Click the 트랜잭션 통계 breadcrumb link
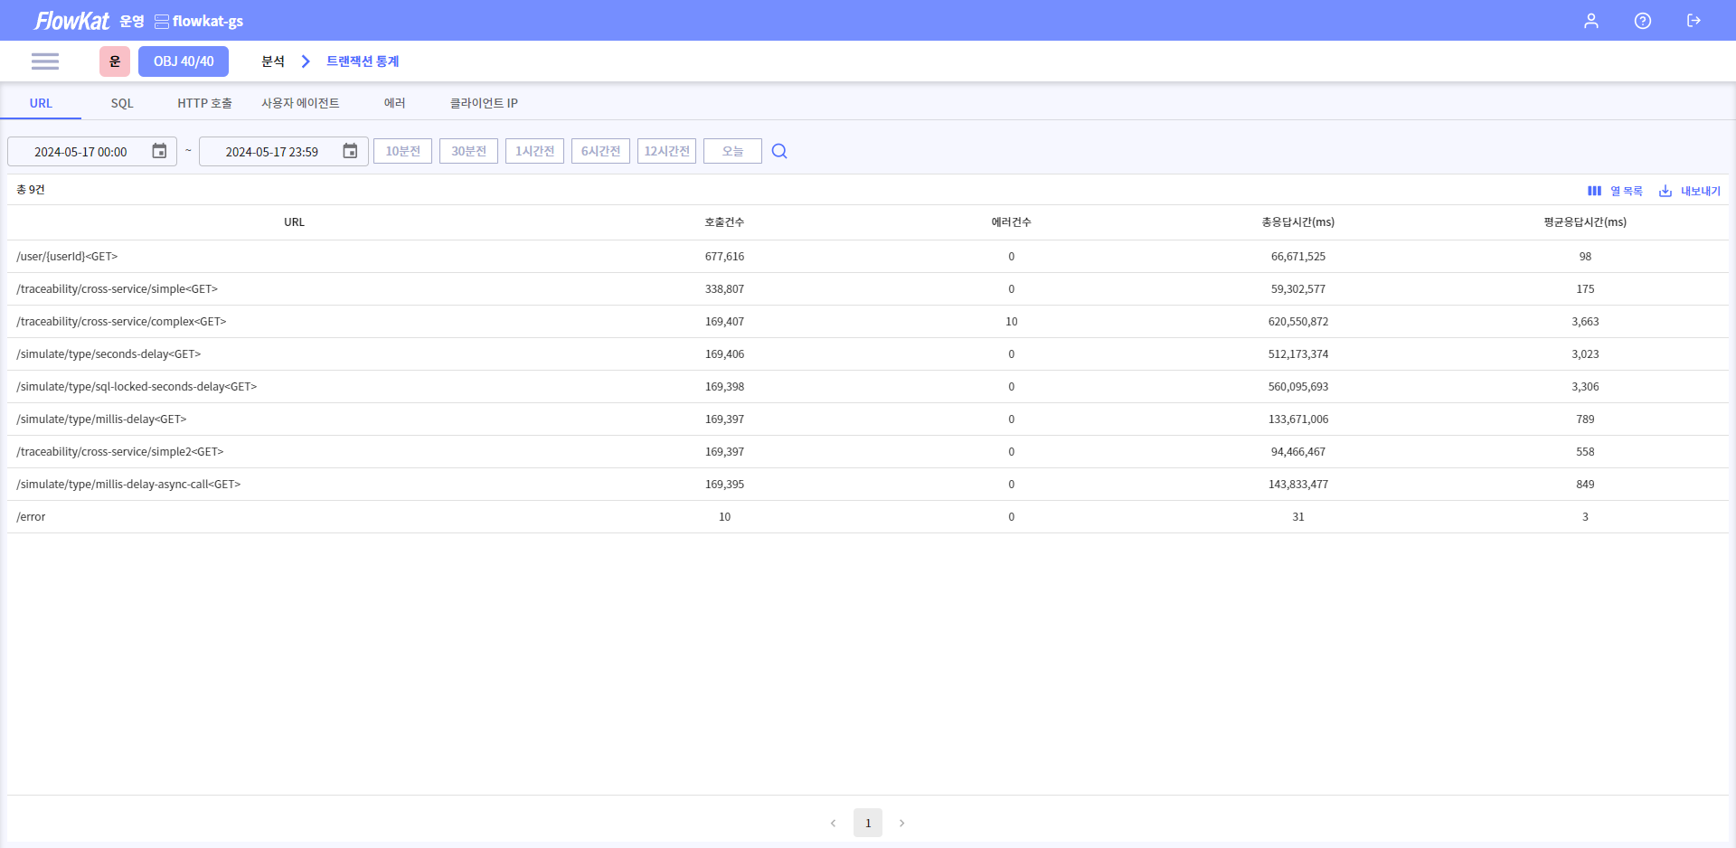The width and height of the screenshot is (1736, 848). [x=363, y=61]
